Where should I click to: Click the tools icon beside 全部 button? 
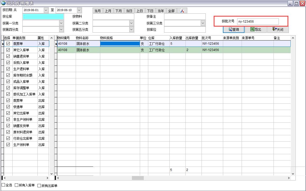point(182,11)
